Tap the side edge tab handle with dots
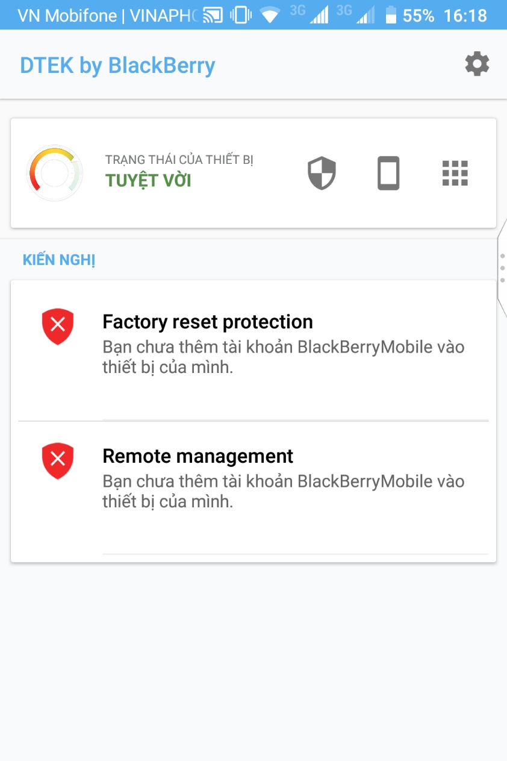Image resolution: width=507 pixels, height=761 pixels. click(502, 266)
